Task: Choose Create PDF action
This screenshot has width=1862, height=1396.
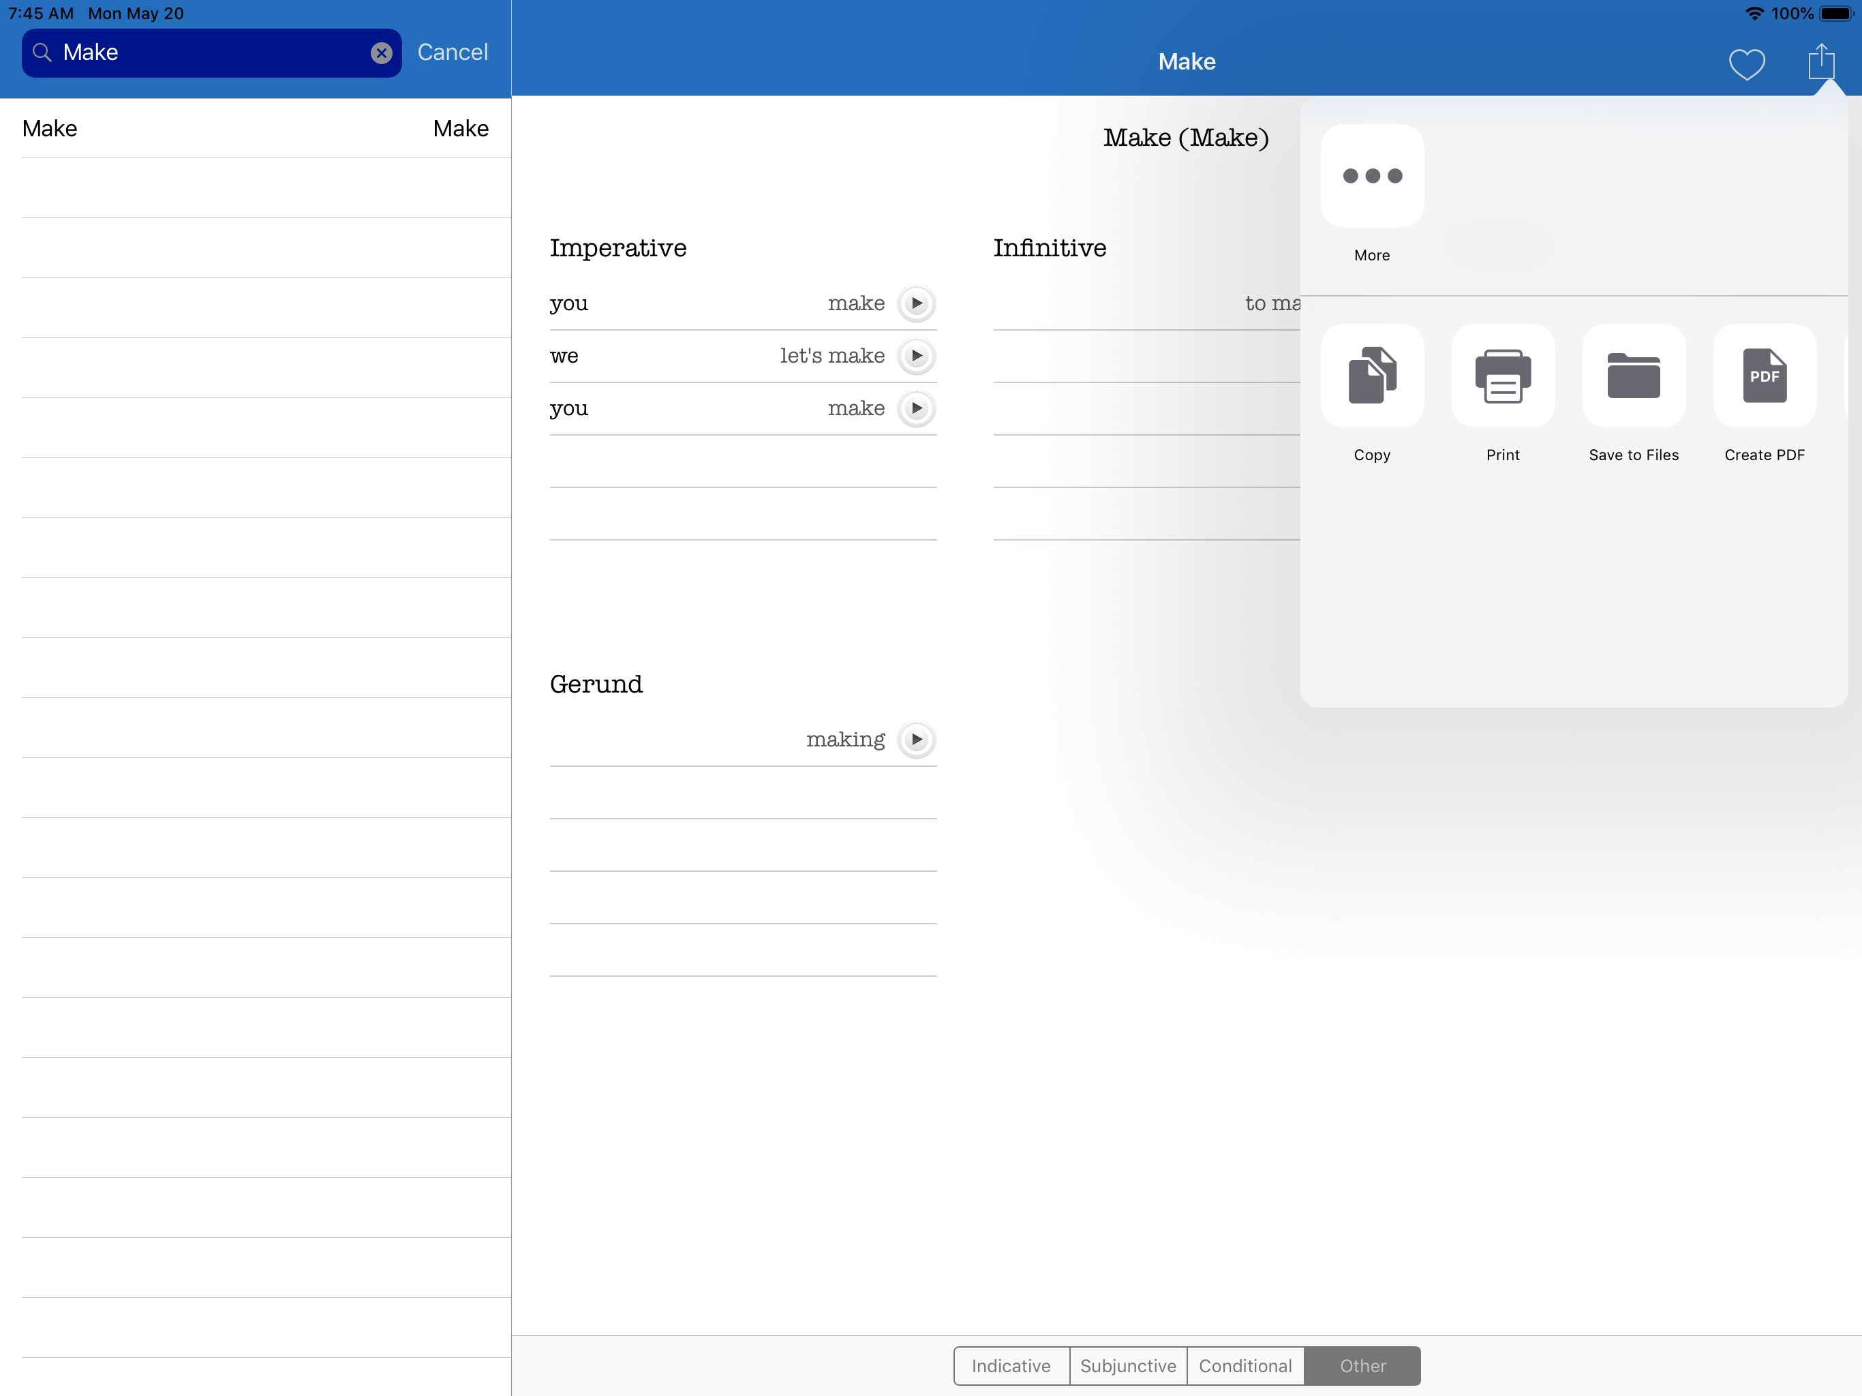Action: tap(1765, 376)
